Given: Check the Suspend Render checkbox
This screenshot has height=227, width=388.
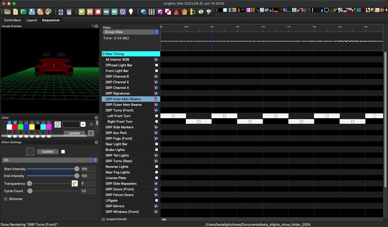Looking at the screenshot, I should tap(103, 219).
